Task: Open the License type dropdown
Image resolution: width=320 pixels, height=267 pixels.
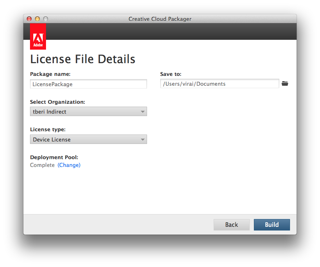Action: click(88, 139)
